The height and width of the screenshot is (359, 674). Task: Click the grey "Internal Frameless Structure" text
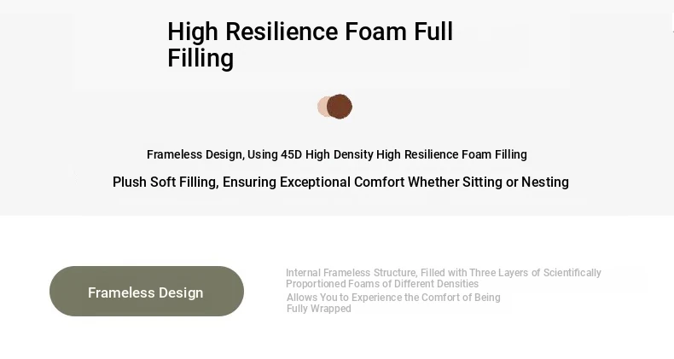point(350,273)
